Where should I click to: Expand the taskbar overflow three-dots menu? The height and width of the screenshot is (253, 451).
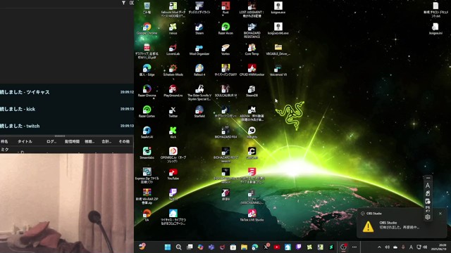click(x=354, y=247)
